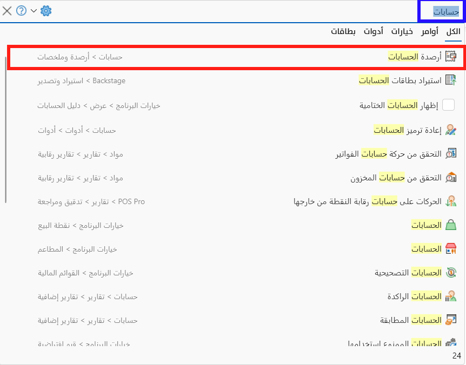466x365 pixels.
Task: Click the التحقق من حركة حسابات الفواتير icon
Action: click(450, 154)
